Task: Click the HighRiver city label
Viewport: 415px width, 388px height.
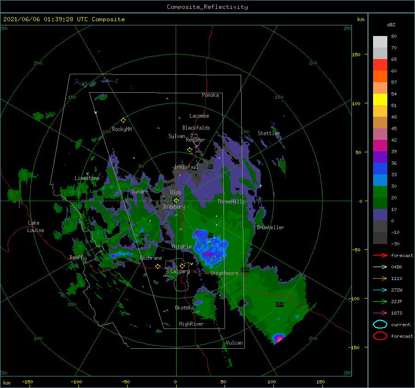Action: click(191, 324)
